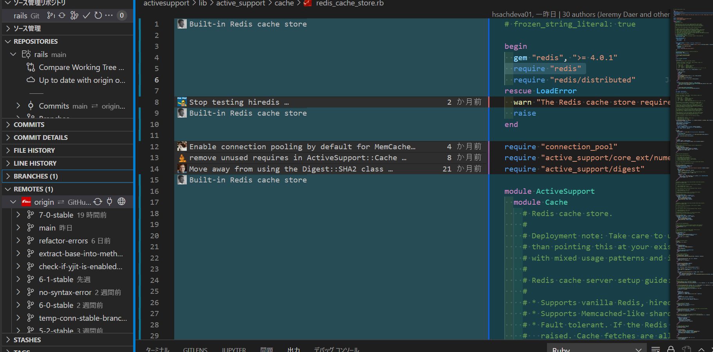The width and height of the screenshot is (713, 352).
Task: Click the branch icon next to 7-0-stable
Action: (x=31, y=214)
